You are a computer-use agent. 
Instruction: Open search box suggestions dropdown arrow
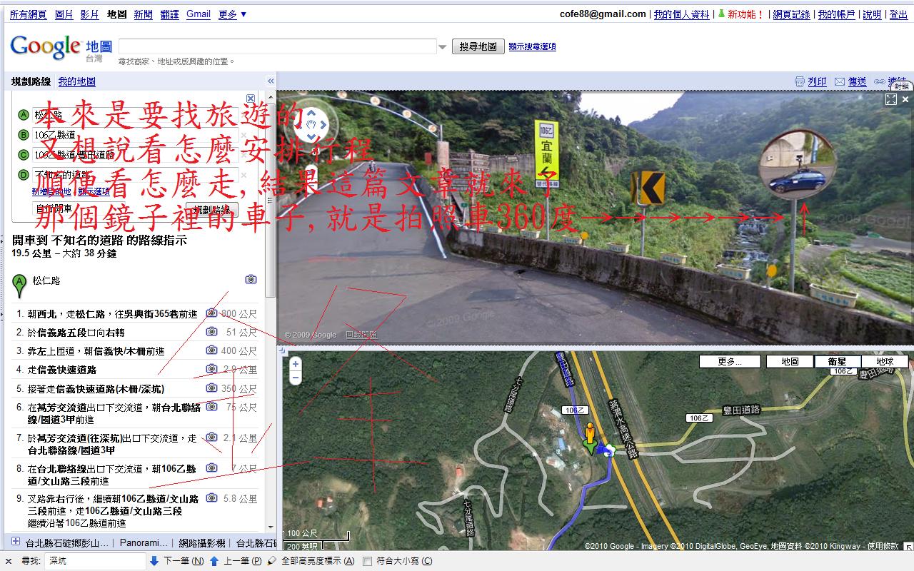click(x=443, y=47)
